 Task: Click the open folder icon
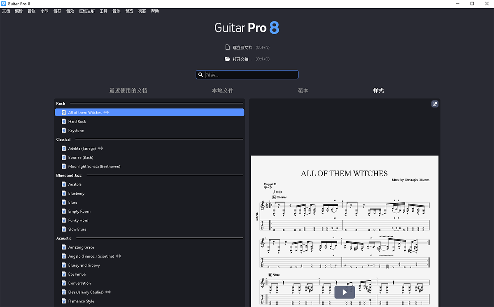tap(227, 59)
